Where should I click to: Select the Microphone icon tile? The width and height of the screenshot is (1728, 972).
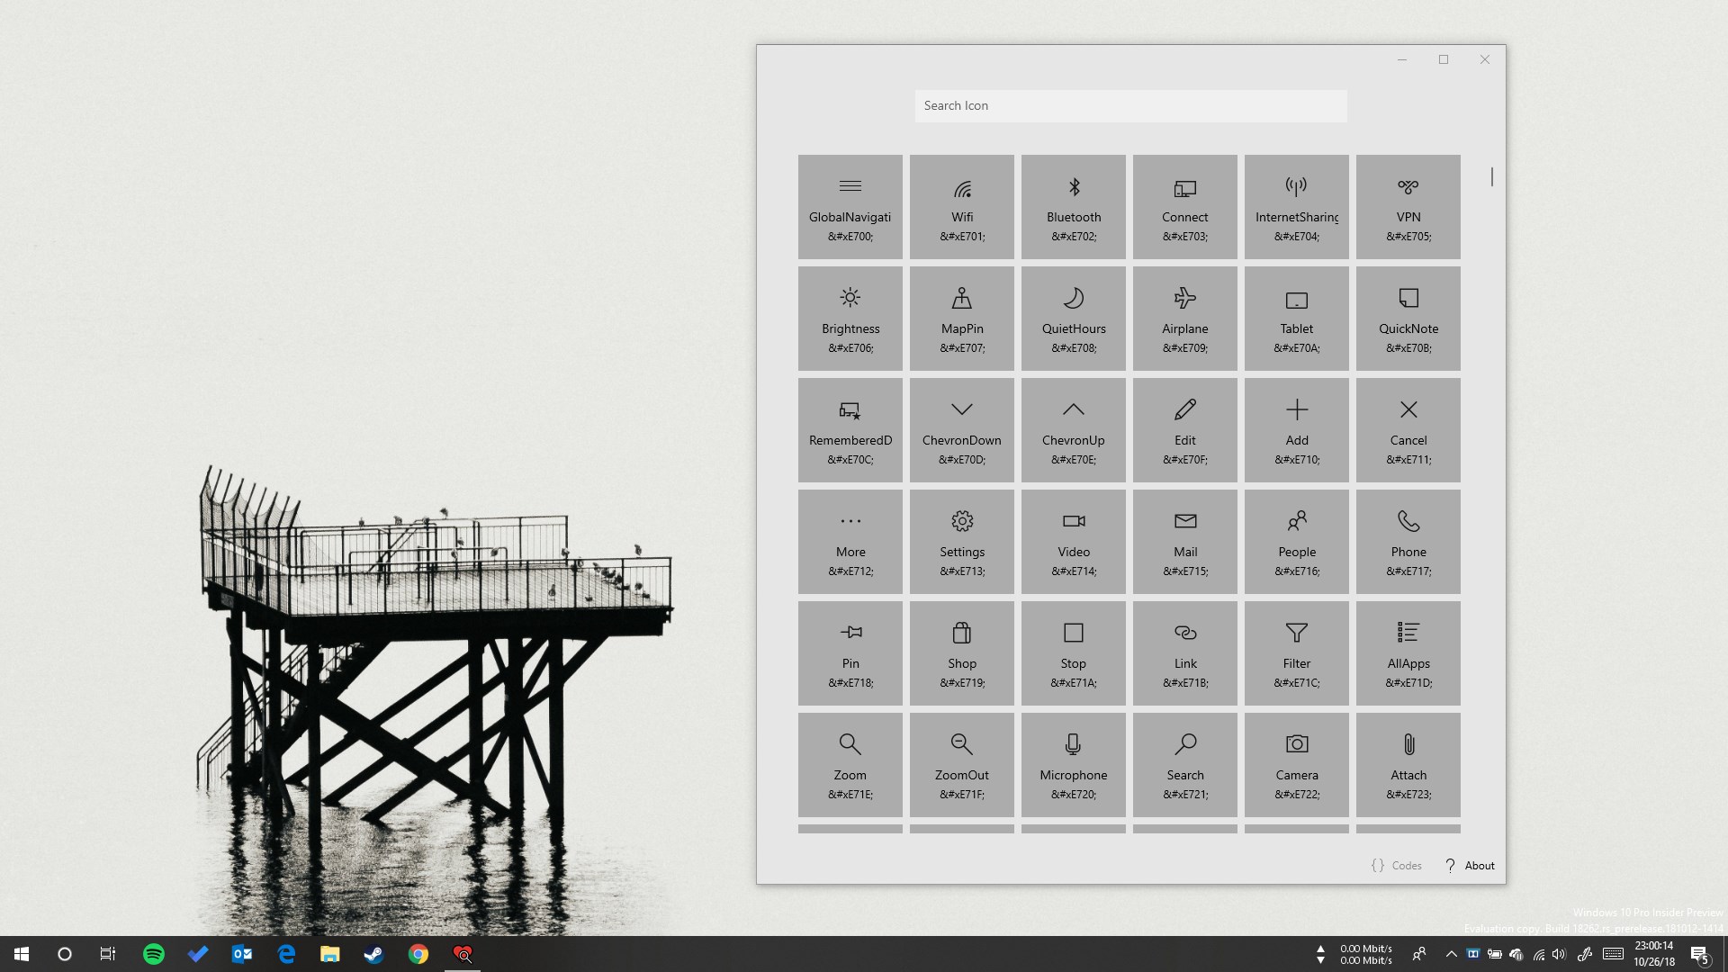pyautogui.click(x=1073, y=765)
